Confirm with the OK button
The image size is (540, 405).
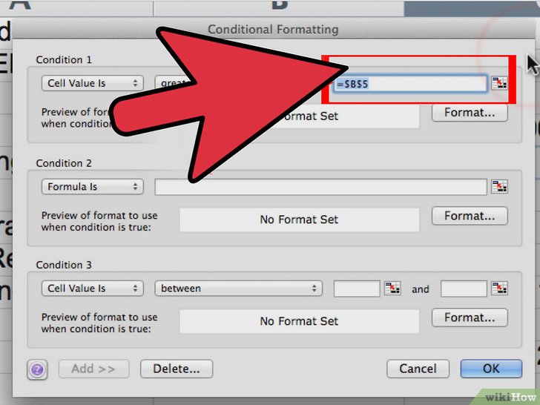tap(491, 369)
